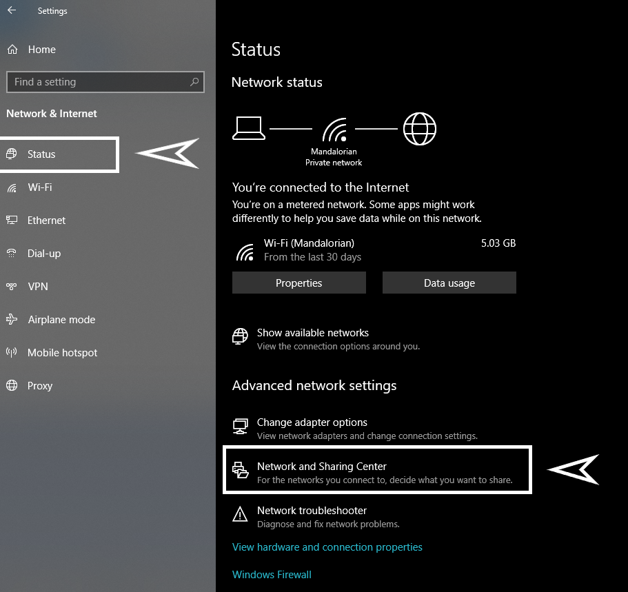628x592 pixels.
Task: Click the 5.03 GB usage value
Action: (498, 243)
